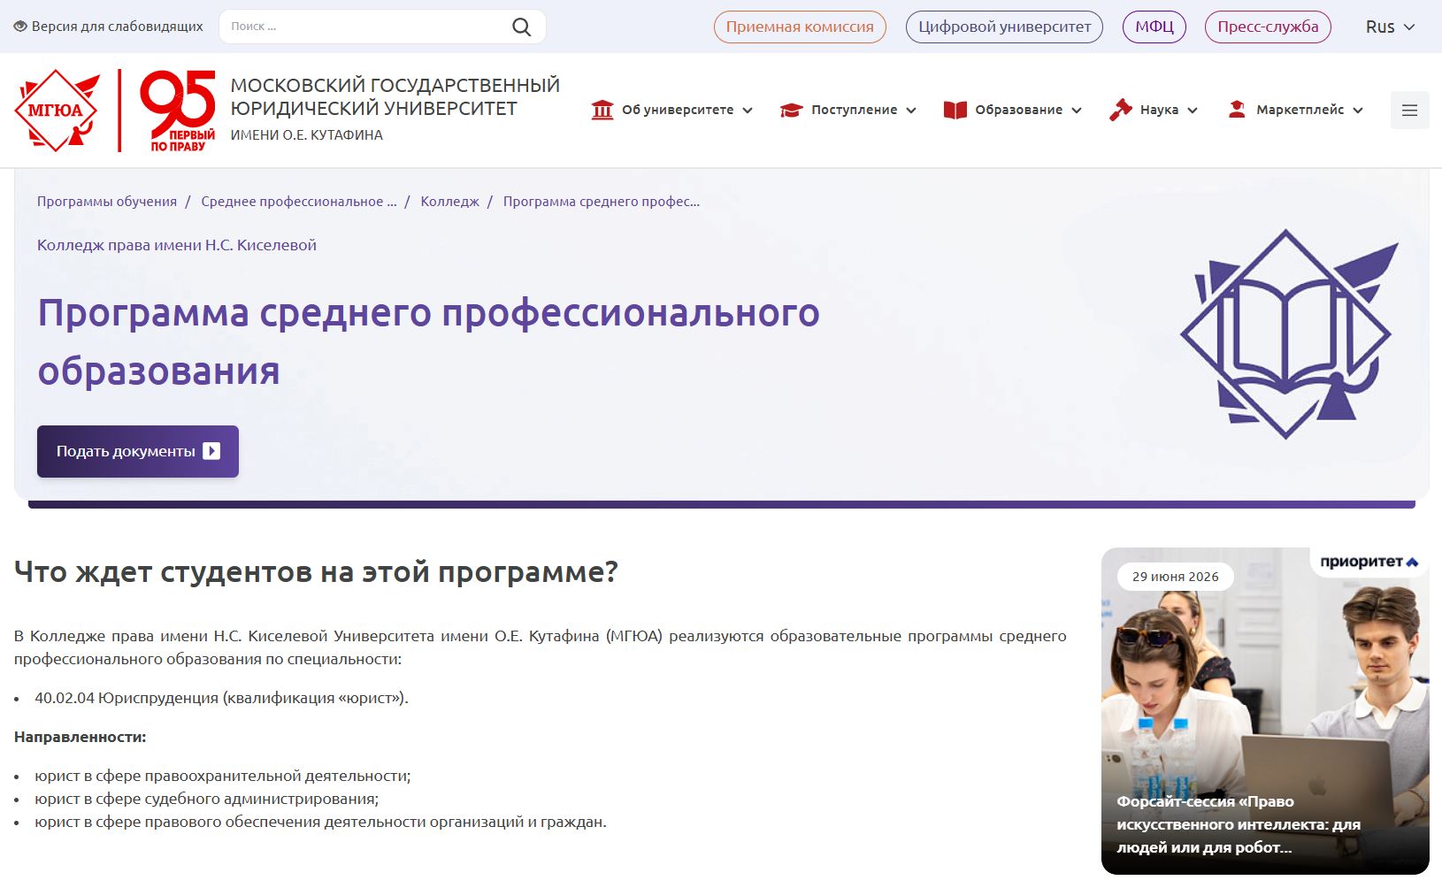Go to Среднее профессиональное breadcrumb
Screen dimensions: 1442x888
299,202
